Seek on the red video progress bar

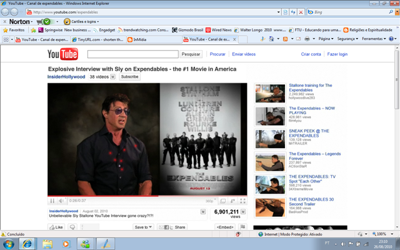(x=147, y=196)
